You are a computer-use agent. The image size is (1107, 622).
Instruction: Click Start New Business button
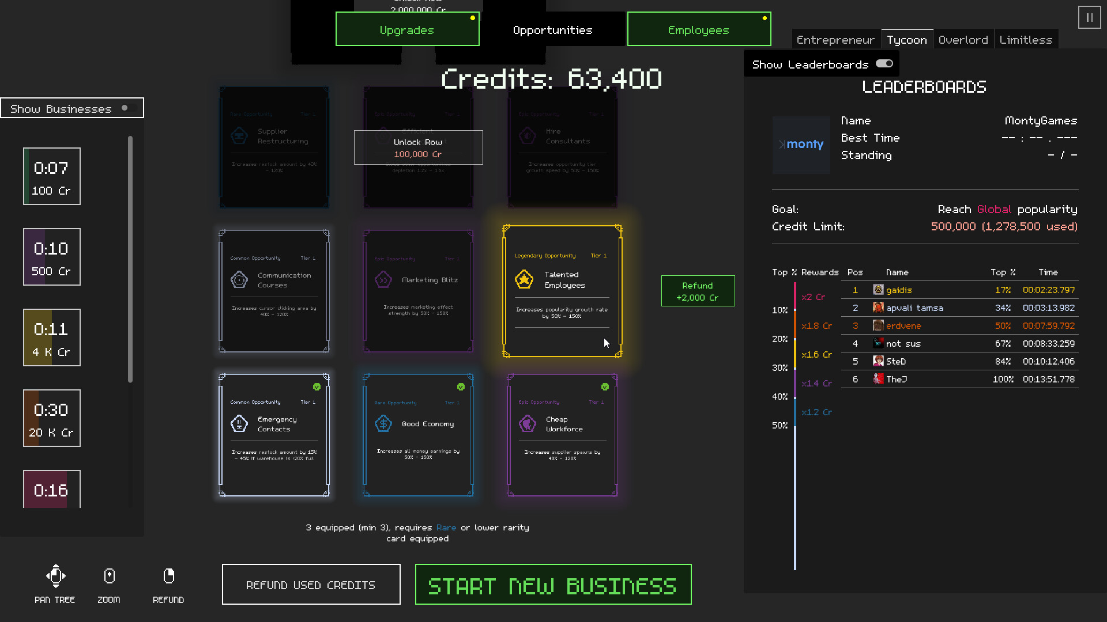coord(553,585)
